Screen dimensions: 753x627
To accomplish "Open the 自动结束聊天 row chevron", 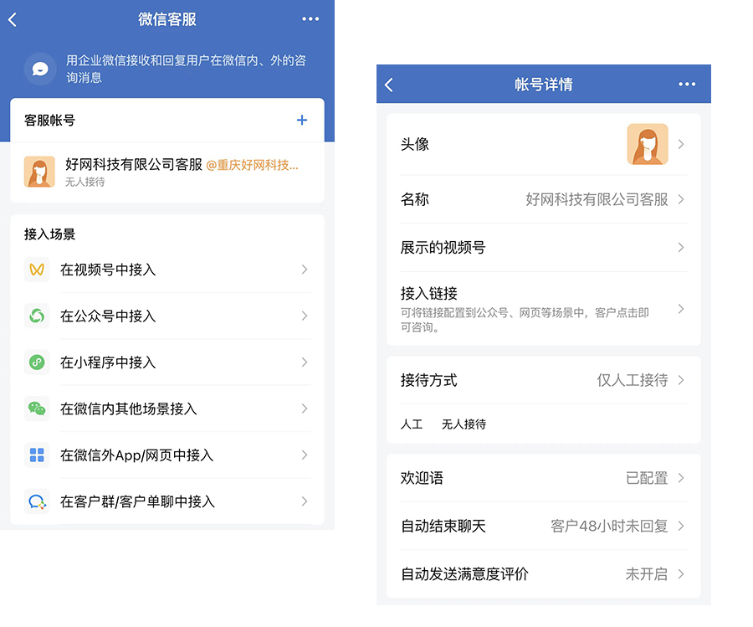I will 681,526.
